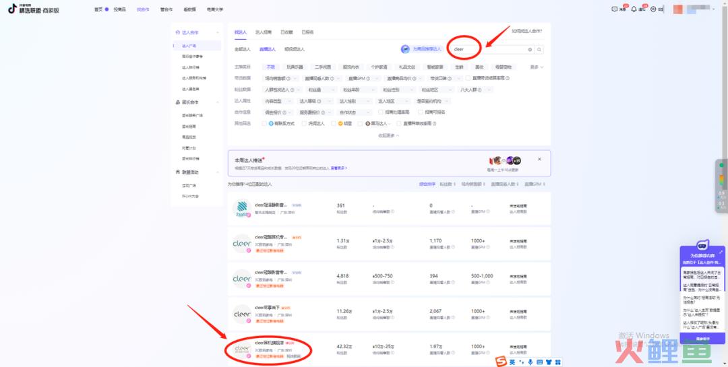Tick the 直播样单效率高 checkbox

[399, 123]
